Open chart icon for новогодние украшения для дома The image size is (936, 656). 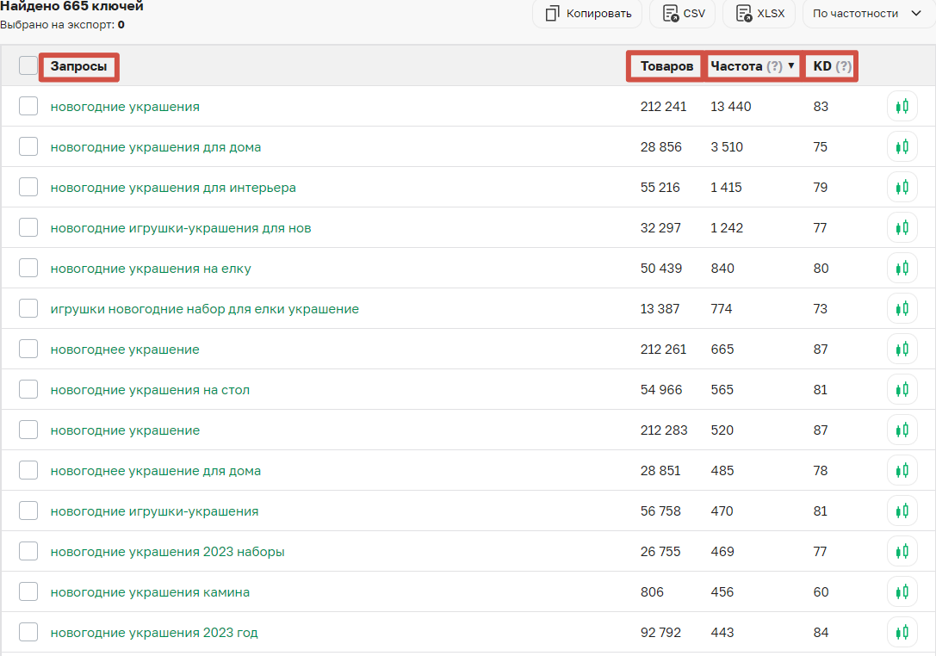coord(902,147)
